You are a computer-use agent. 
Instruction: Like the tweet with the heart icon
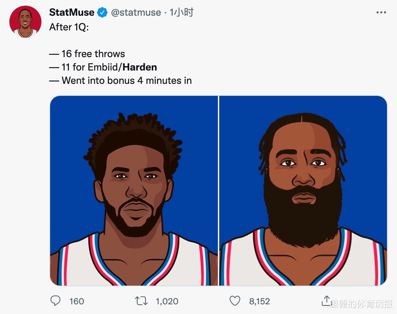(235, 301)
